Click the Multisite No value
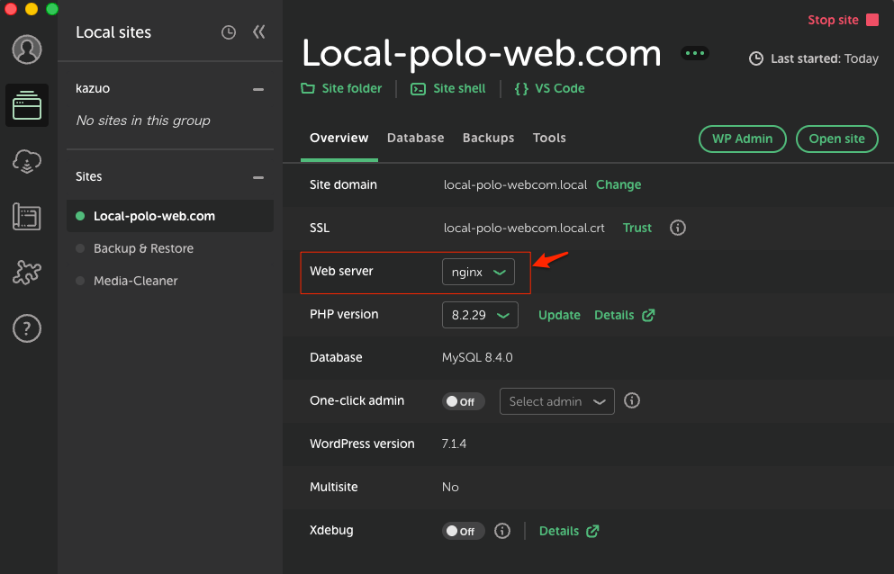Screen dimensions: 894x574 pos(450,488)
